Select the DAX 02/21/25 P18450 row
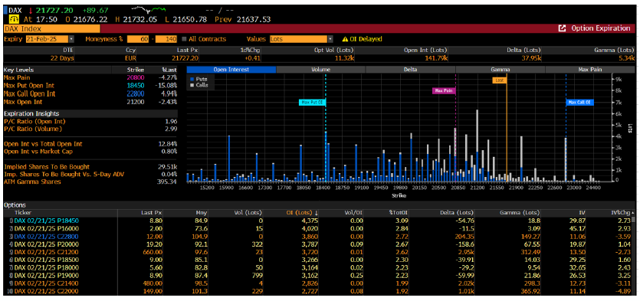Image resolution: width=640 pixels, height=301 pixels. tap(317, 221)
